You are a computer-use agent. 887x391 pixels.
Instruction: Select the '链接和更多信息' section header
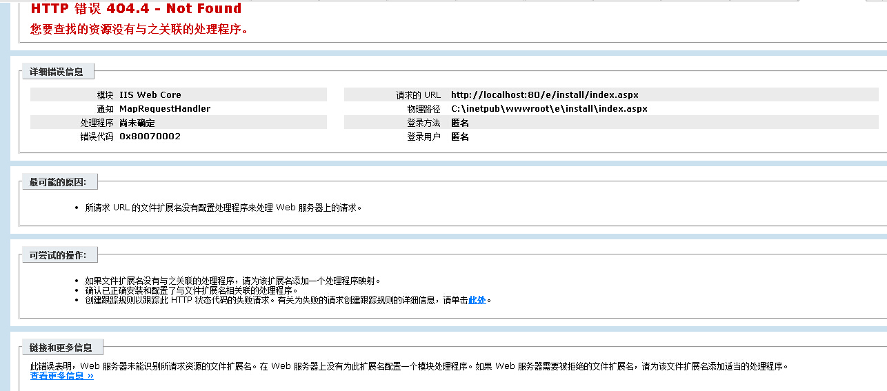61,348
